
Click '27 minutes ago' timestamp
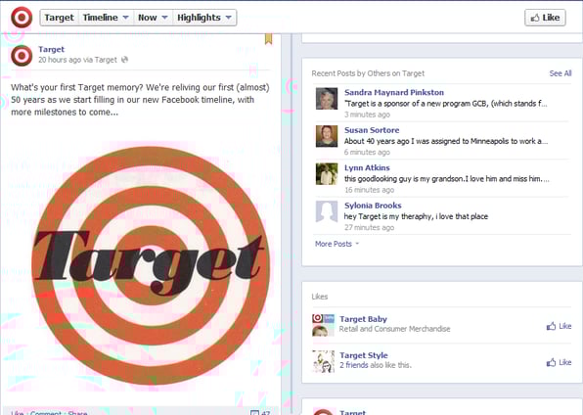pos(369,227)
